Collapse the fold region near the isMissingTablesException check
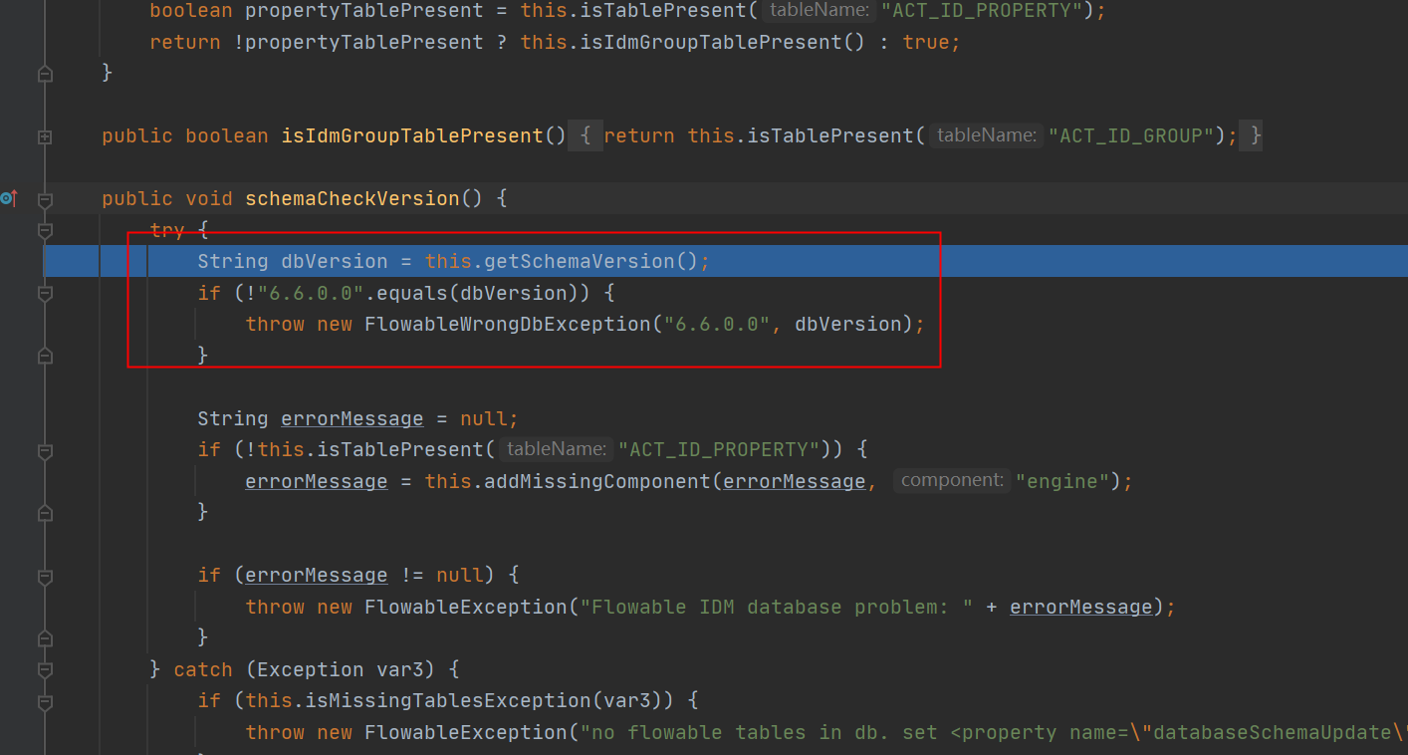The height and width of the screenshot is (755, 1408). pos(45,701)
